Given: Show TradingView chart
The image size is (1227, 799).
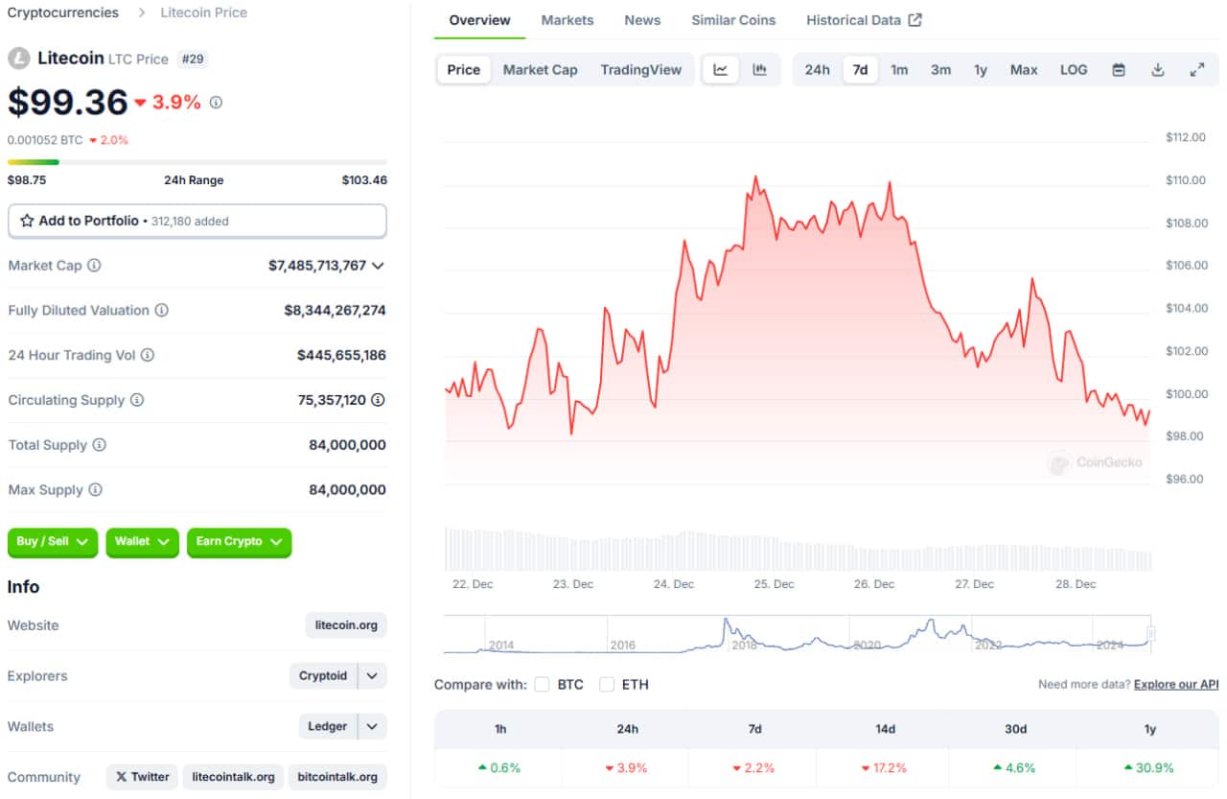Looking at the screenshot, I should (641, 70).
